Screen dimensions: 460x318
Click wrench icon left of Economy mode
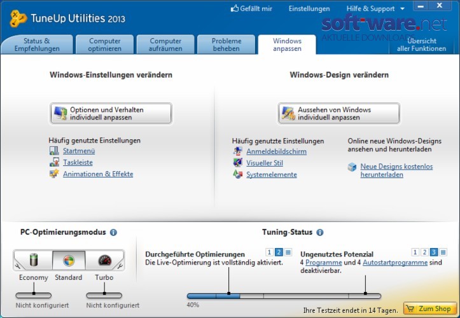[x=18, y=266]
